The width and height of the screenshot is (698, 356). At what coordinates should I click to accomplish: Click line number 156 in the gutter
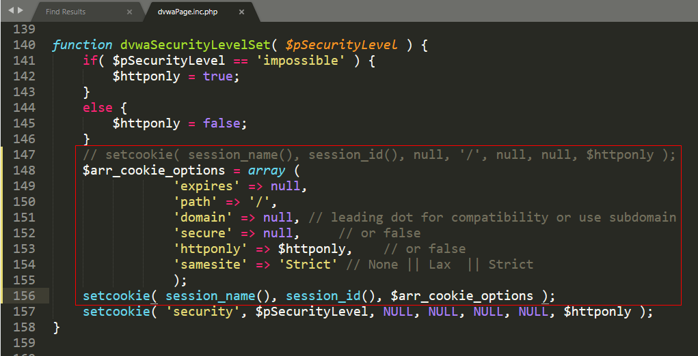click(24, 296)
